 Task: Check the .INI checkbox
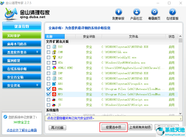pyautogui.click(x=48, y=78)
